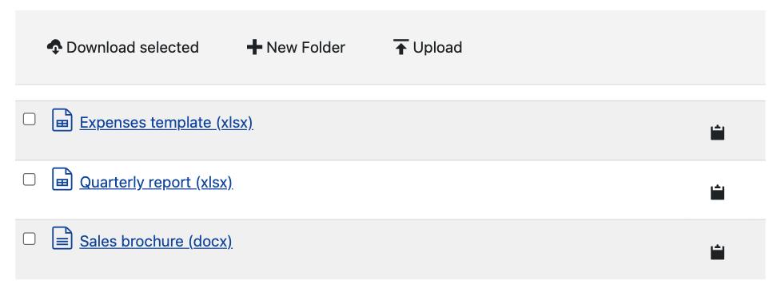
Task: Click the Upload text in the toolbar
Action: [x=437, y=48]
